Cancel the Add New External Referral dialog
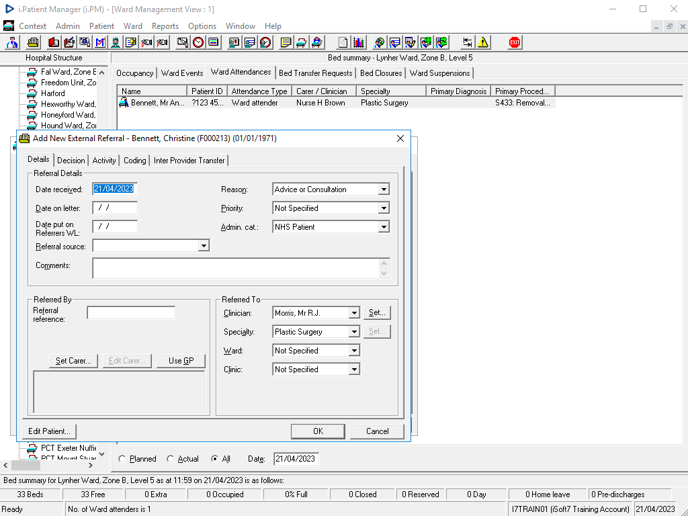 (x=378, y=431)
